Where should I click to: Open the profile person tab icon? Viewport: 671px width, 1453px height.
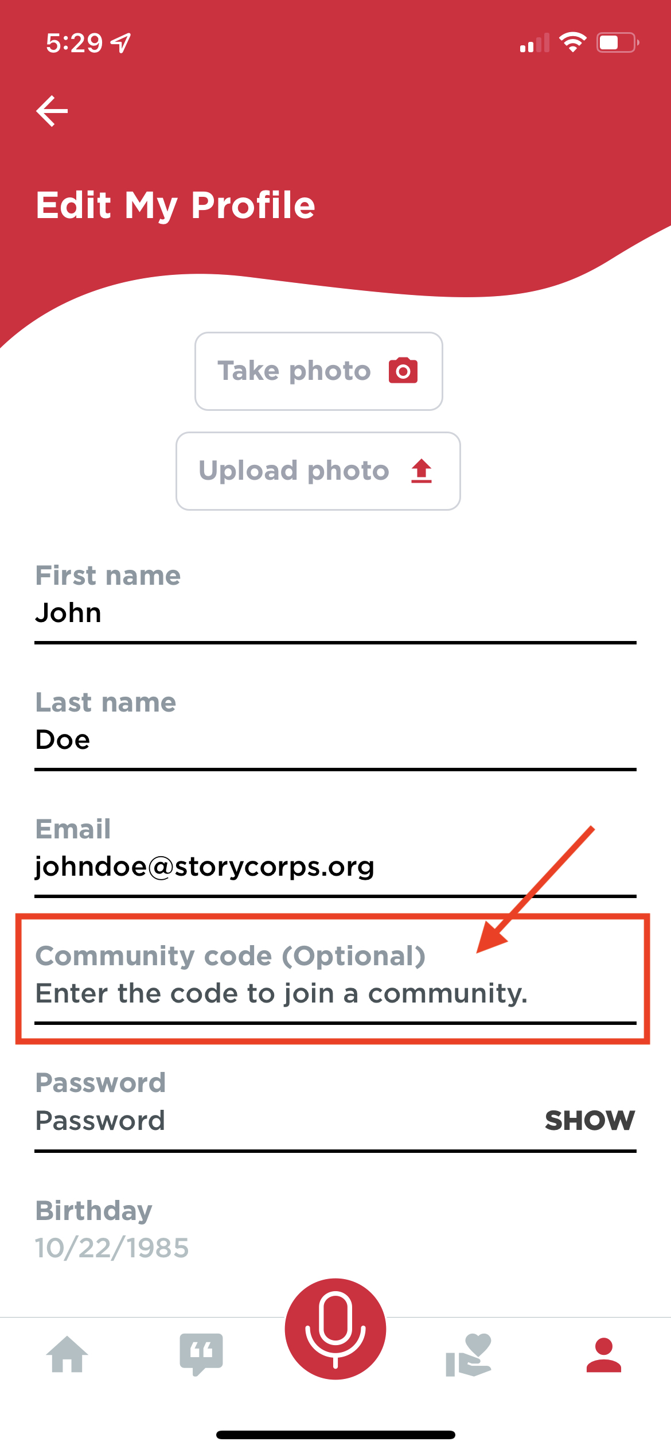604,1355
